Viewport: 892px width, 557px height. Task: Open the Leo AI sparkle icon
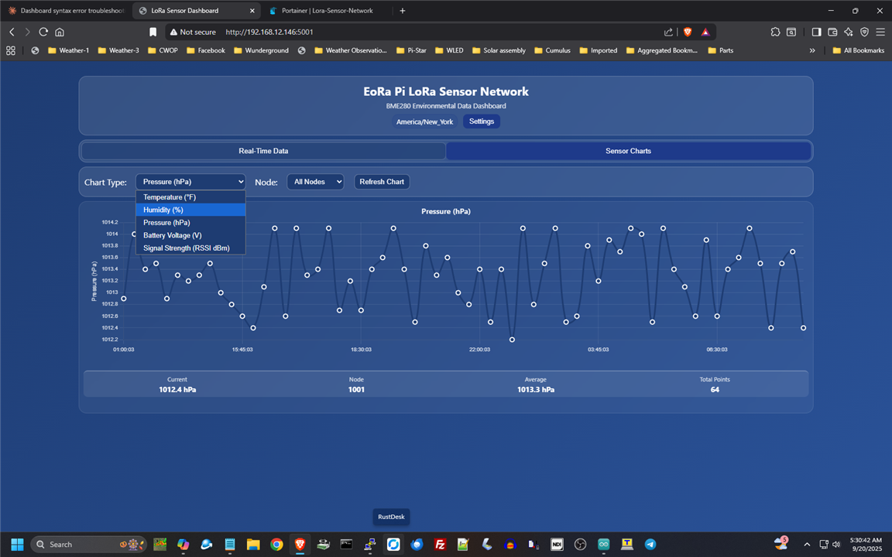click(848, 32)
